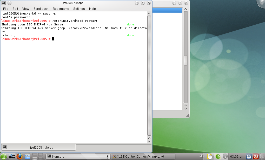Screen dimensions: 265x160
Task: Click the 'Shutting down ISC DHCPv4 4.x Server' line
Action: tap(33, 24)
